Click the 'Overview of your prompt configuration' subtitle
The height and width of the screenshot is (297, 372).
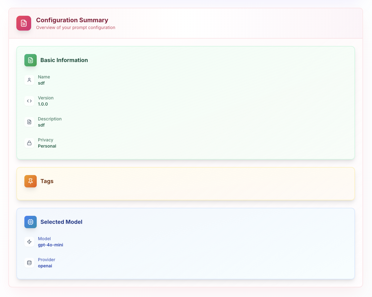coord(76,27)
